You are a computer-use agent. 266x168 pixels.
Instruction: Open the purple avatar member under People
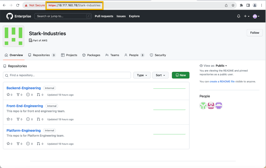click(219, 106)
